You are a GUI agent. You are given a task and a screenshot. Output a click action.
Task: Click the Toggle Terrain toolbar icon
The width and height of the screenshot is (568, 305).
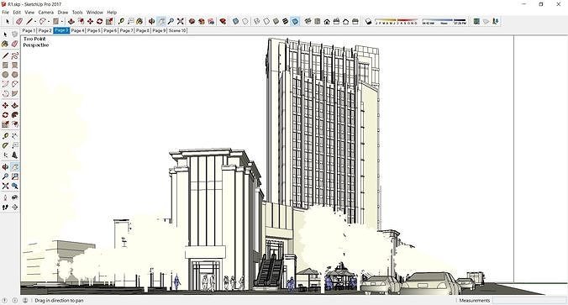click(x=486, y=21)
